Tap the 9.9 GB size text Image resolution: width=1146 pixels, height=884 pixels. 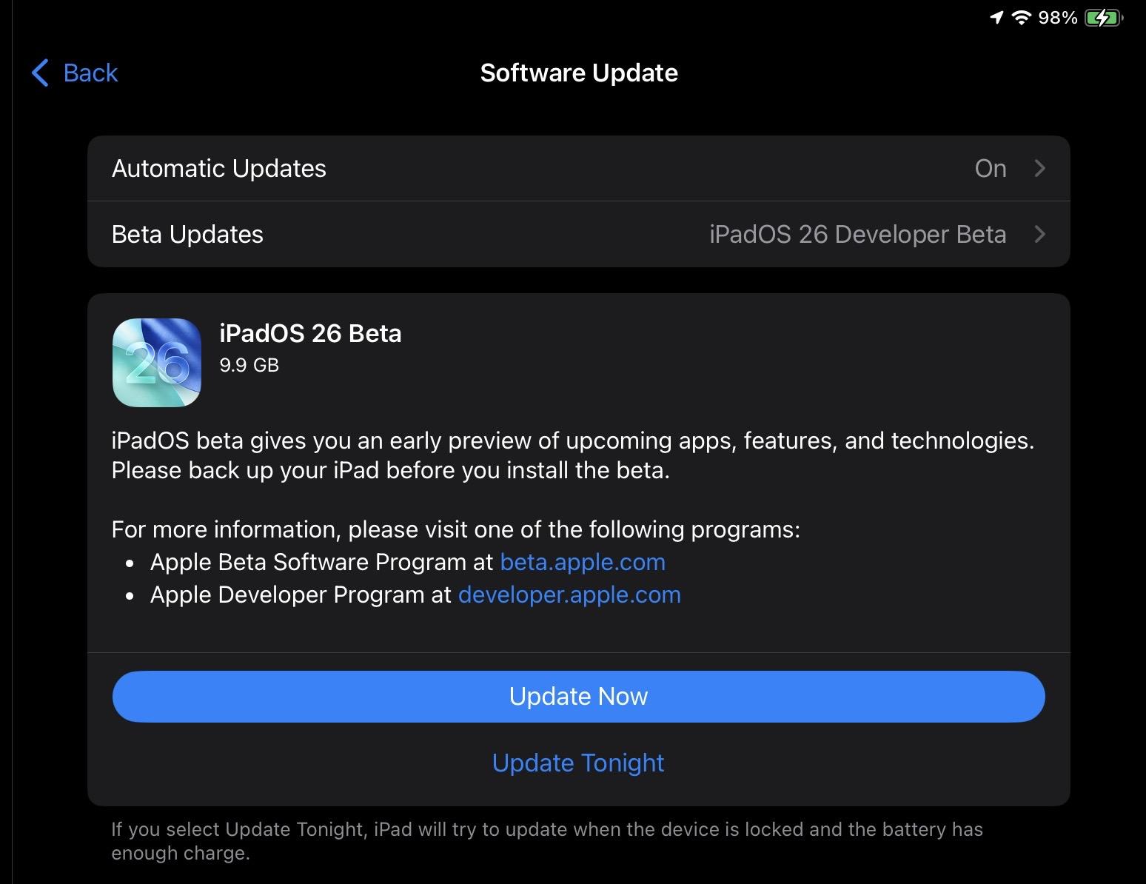[x=249, y=365]
